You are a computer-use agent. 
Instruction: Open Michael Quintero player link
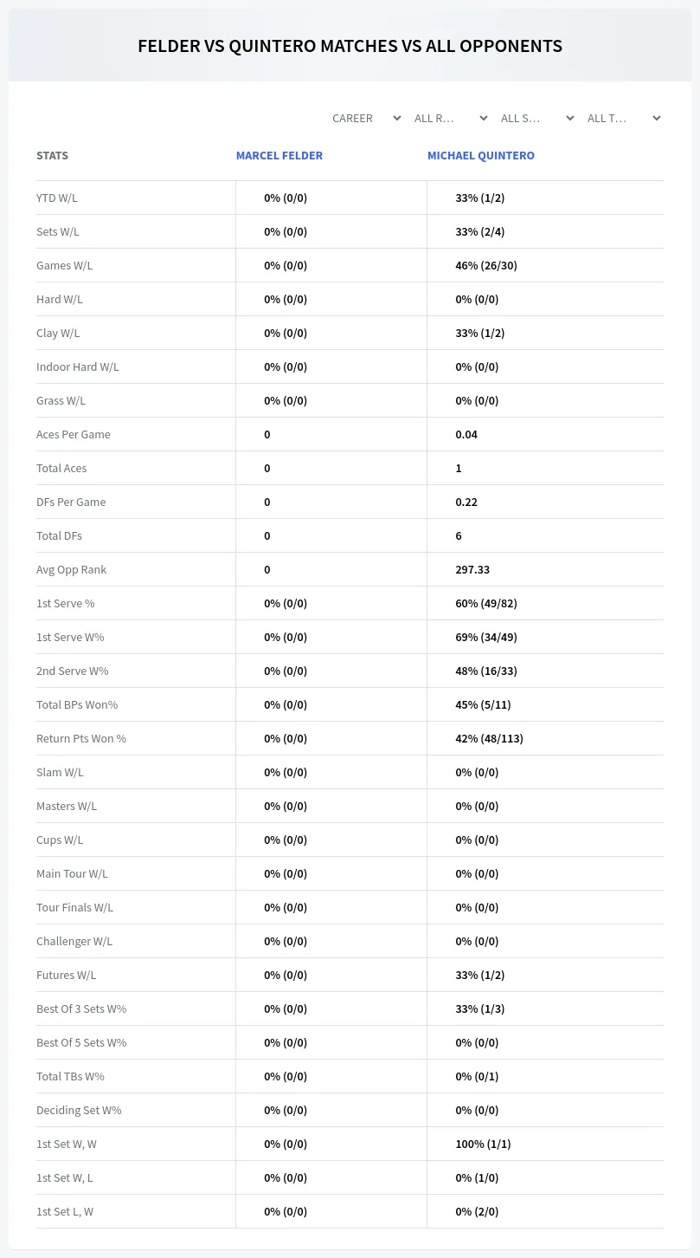tap(481, 156)
